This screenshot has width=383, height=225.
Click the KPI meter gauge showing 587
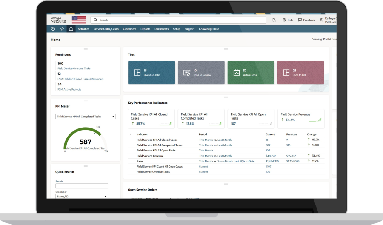[x=86, y=139]
